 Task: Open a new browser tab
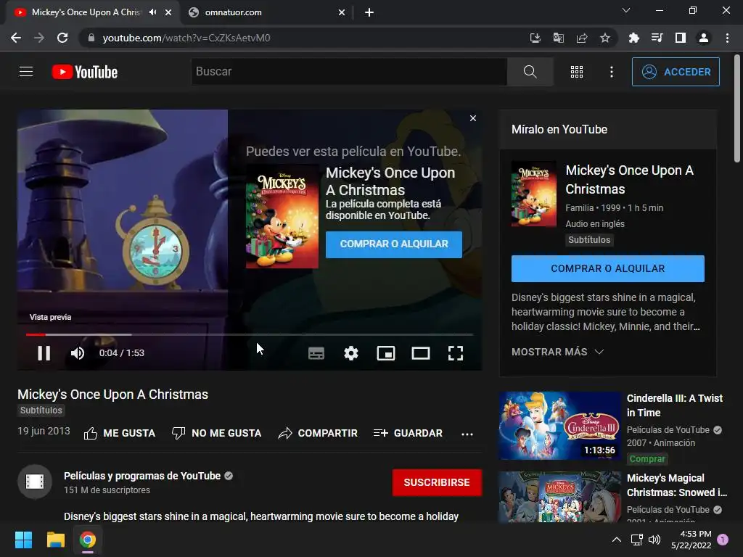click(x=369, y=13)
